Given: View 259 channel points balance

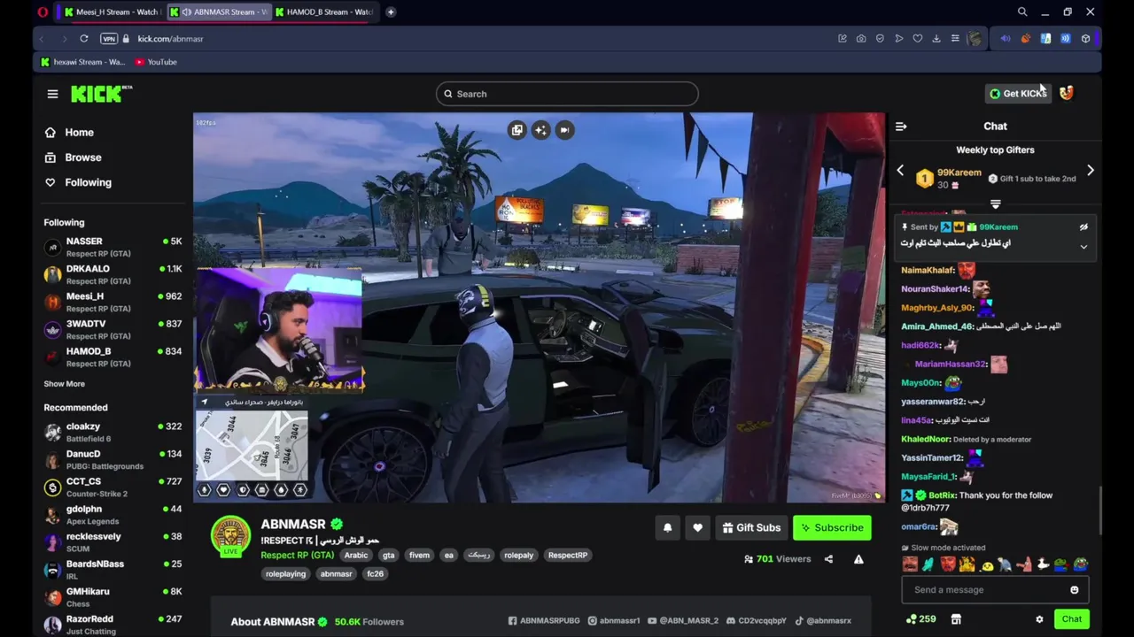Looking at the screenshot, I should [x=920, y=619].
